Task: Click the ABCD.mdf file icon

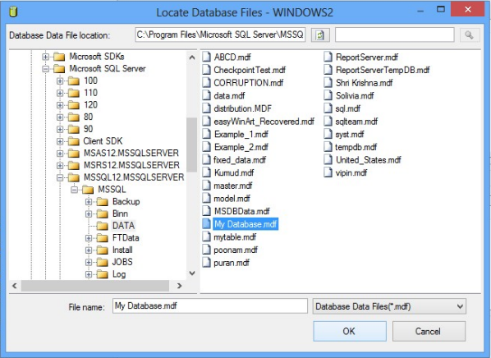Action: 206,57
